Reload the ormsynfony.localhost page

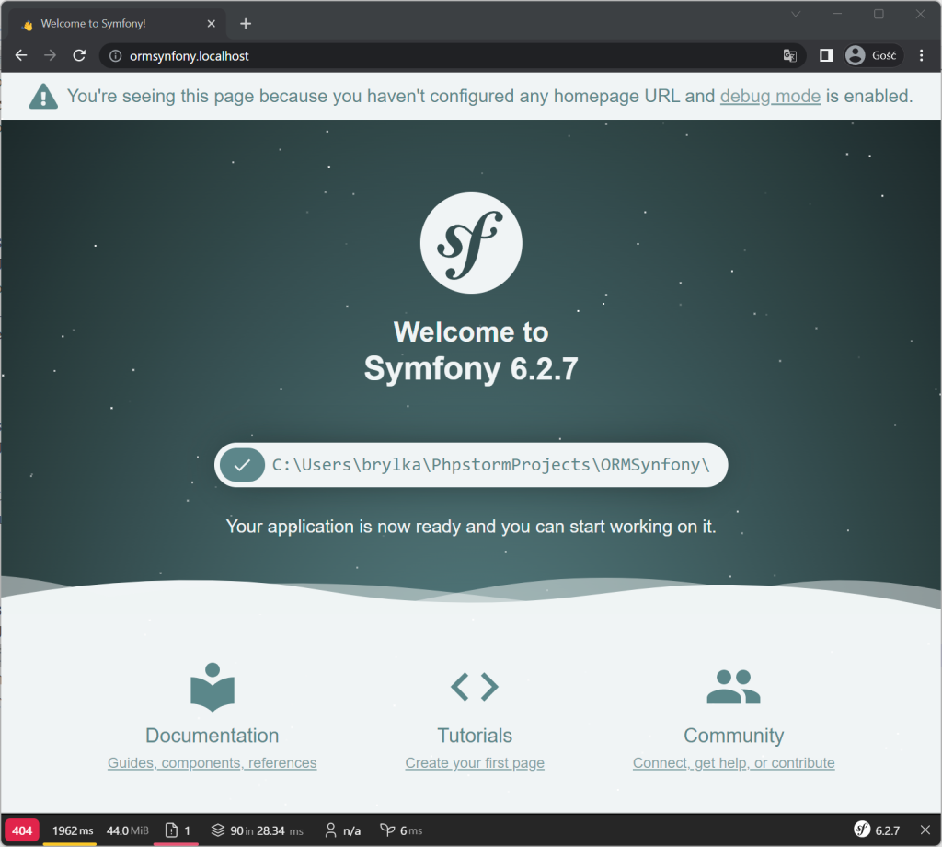click(79, 55)
